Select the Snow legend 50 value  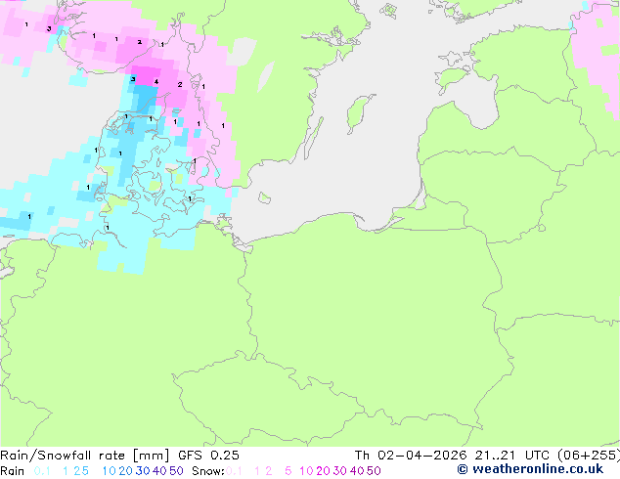[x=374, y=471]
